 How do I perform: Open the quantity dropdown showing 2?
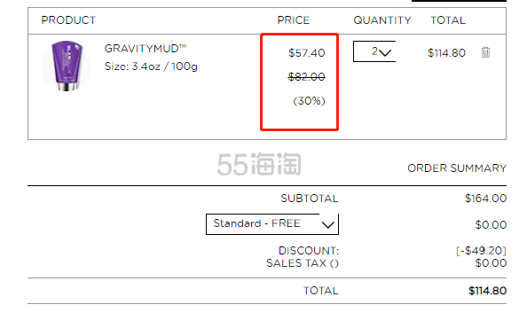[374, 51]
